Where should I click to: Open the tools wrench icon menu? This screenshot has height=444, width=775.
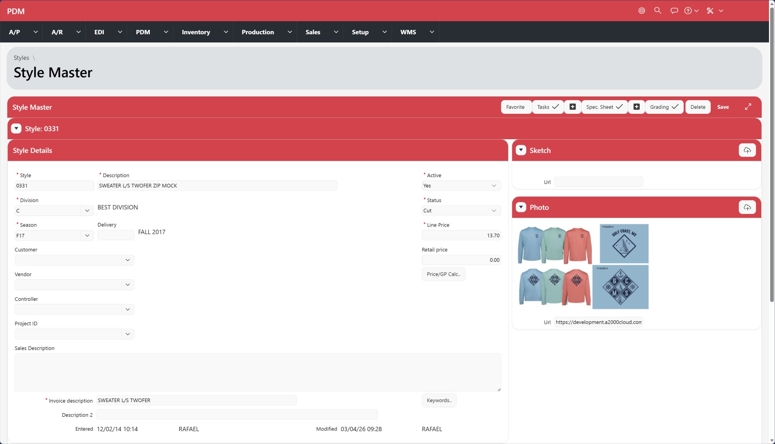[710, 11]
